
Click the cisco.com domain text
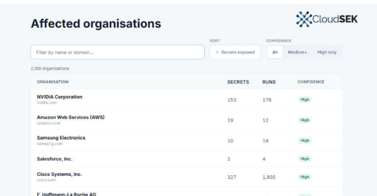click(x=46, y=180)
